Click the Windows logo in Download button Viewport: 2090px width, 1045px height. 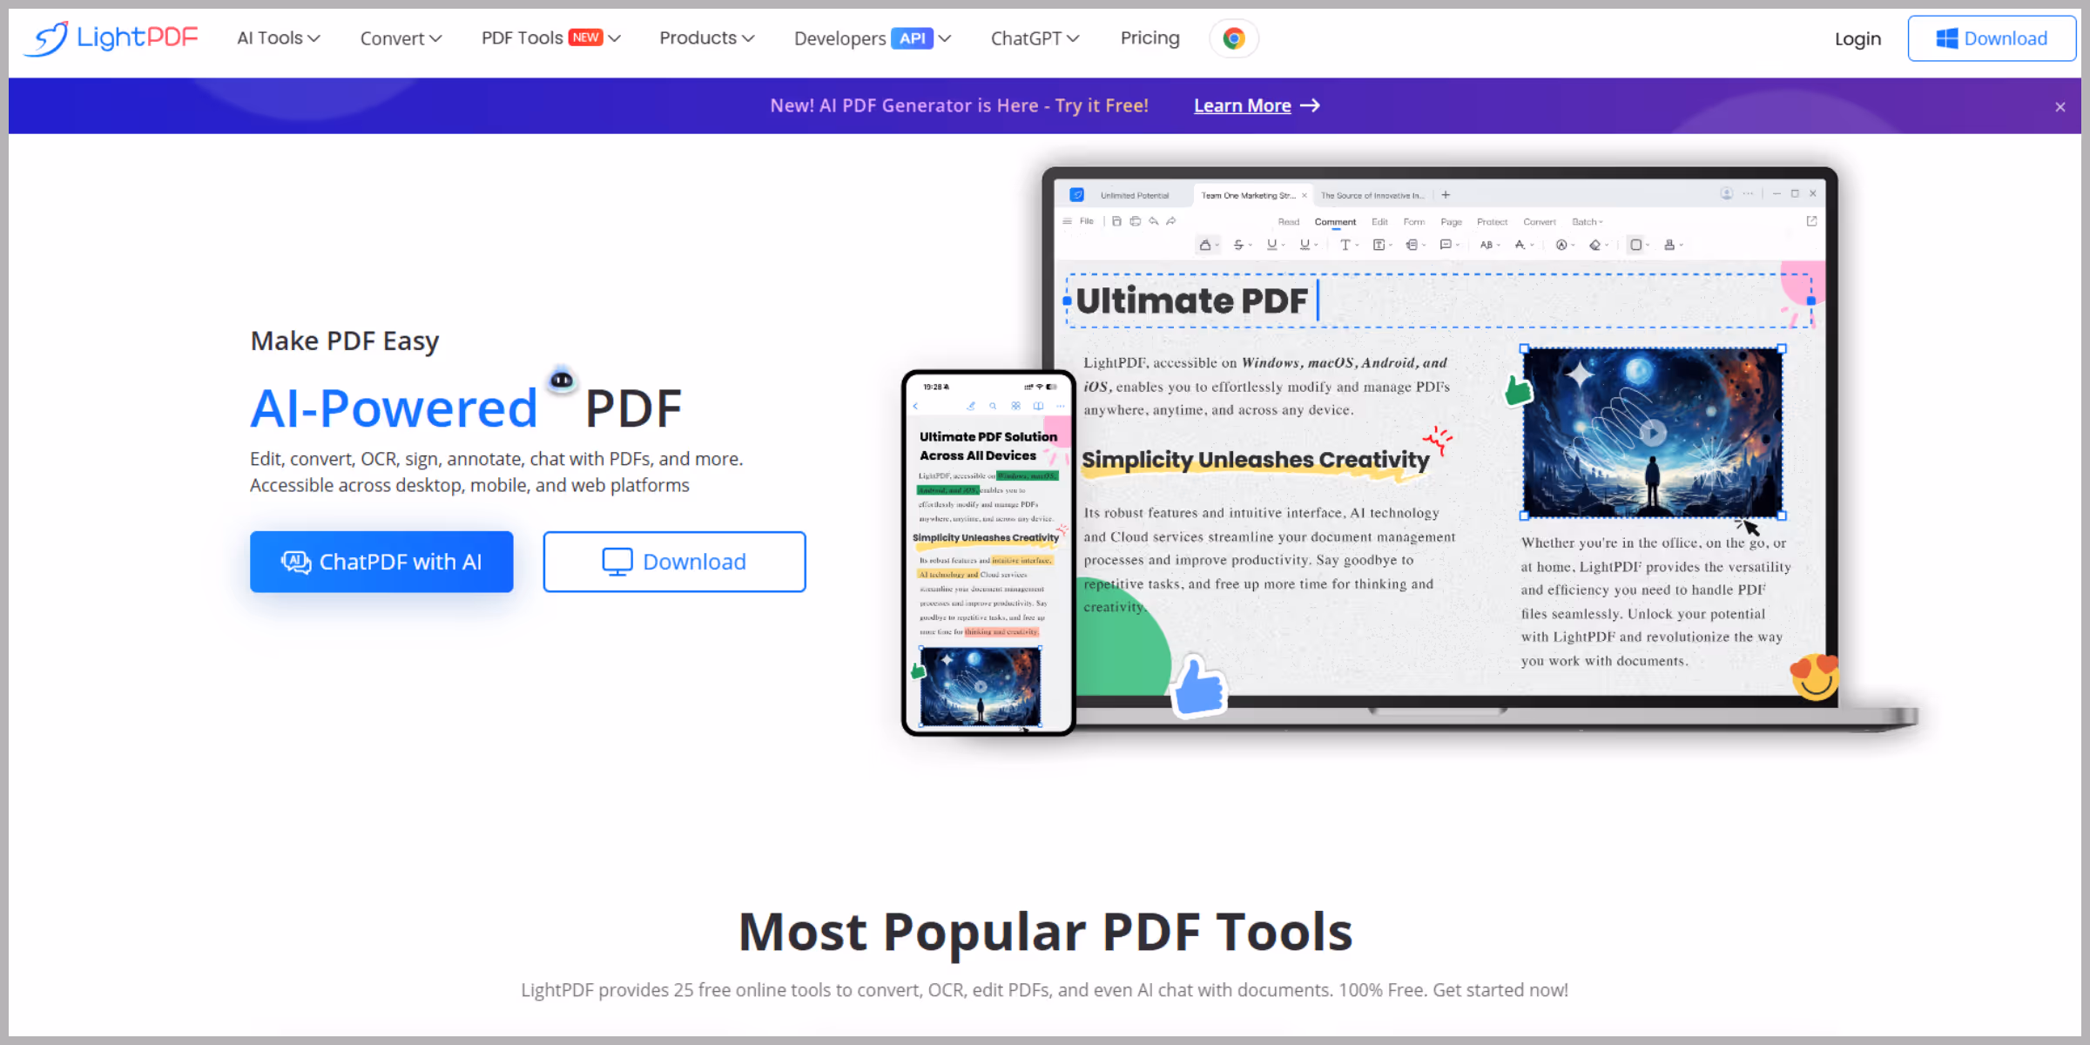(1946, 38)
